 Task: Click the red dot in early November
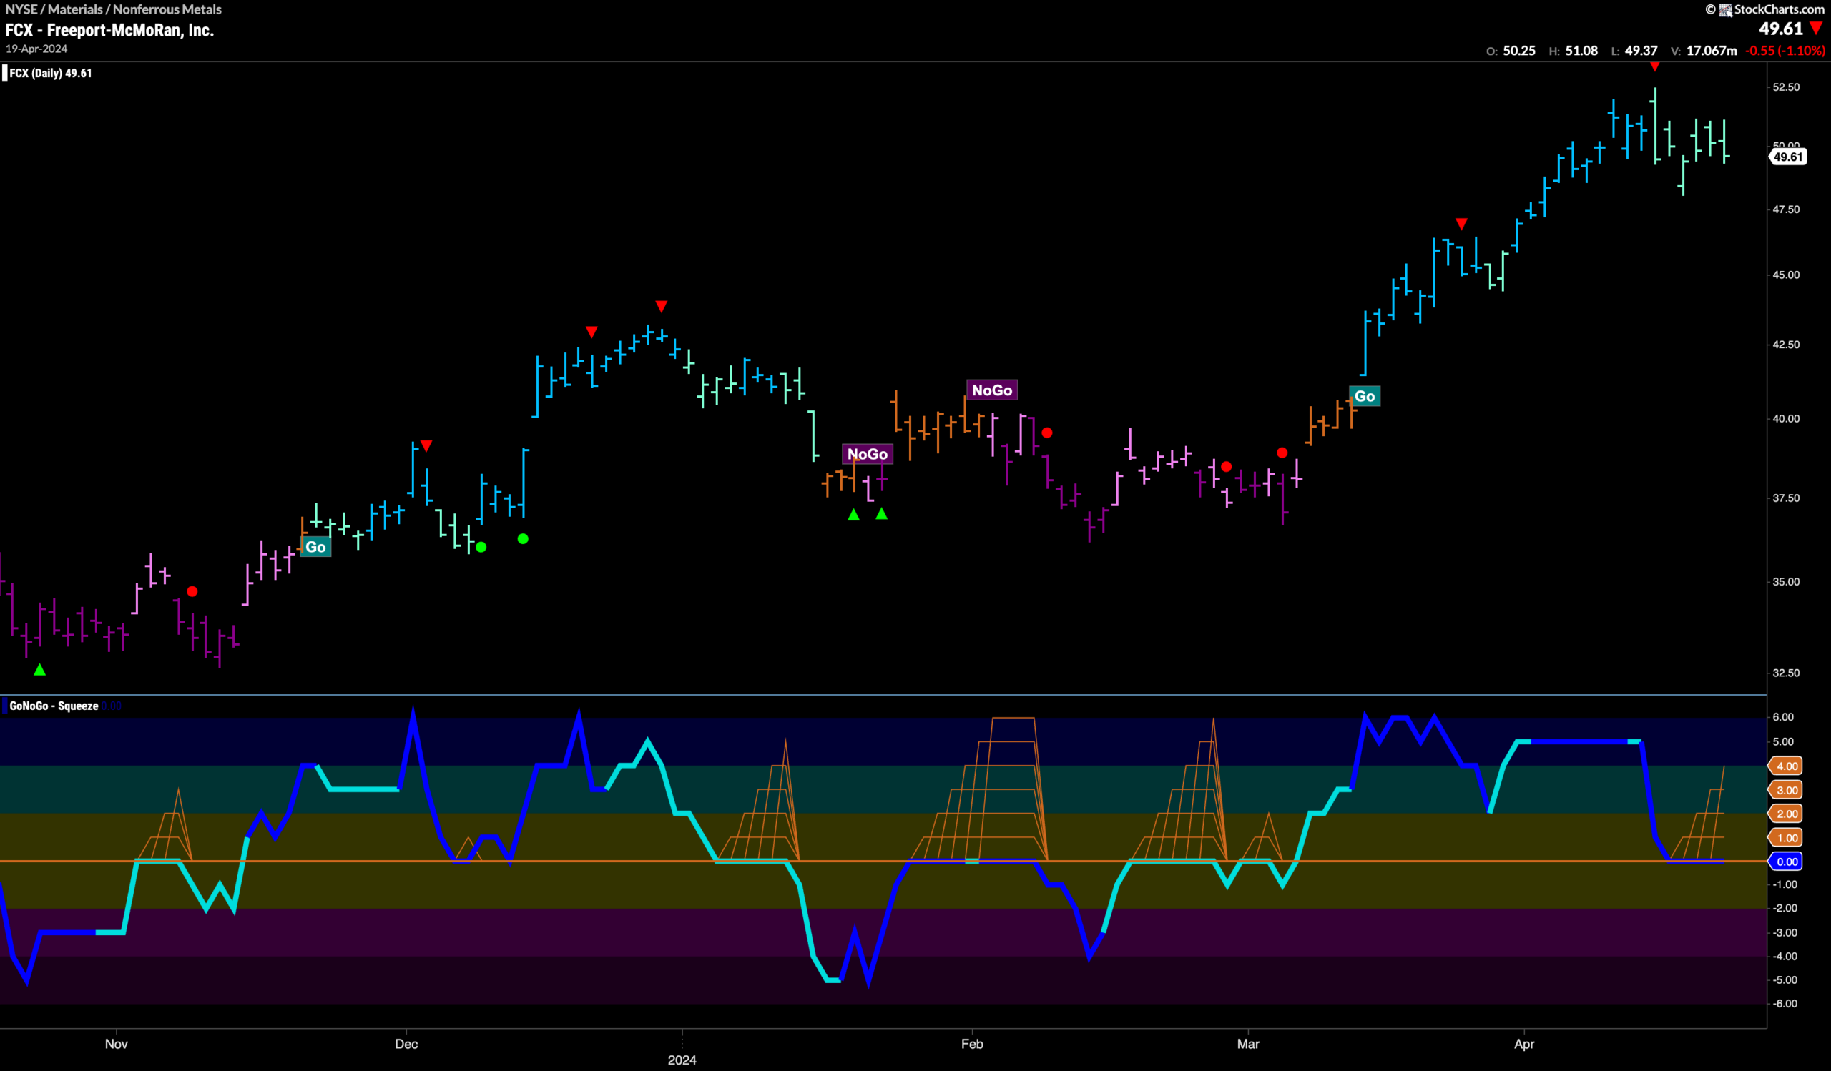[x=192, y=592]
